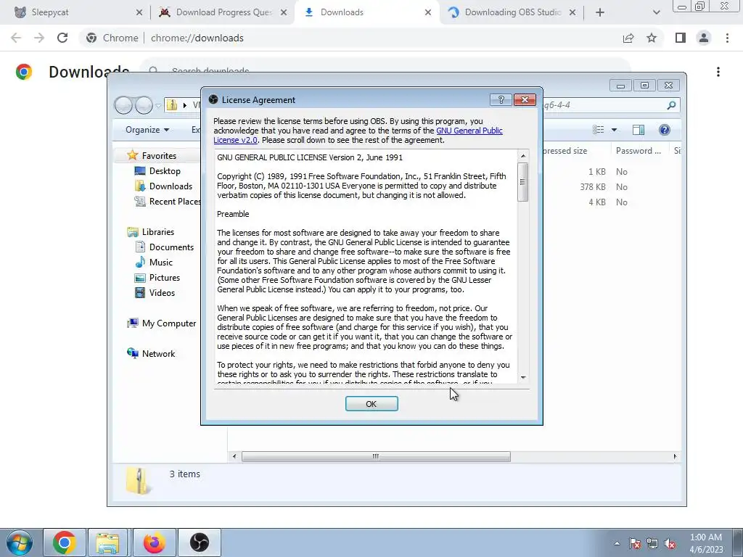Image resolution: width=743 pixels, height=557 pixels.
Task: Select Desktop in Explorer Favorites
Action: click(165, 171)
